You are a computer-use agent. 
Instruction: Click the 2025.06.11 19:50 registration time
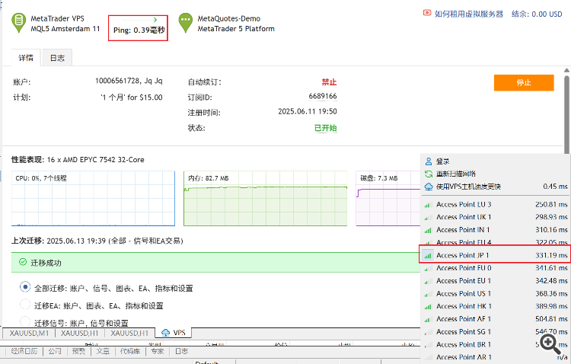[x=308, y=111]
